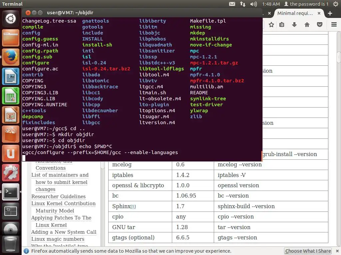Open the Ubuntu One launcher icon
The image size is (341, 255).
click(10, 153)
